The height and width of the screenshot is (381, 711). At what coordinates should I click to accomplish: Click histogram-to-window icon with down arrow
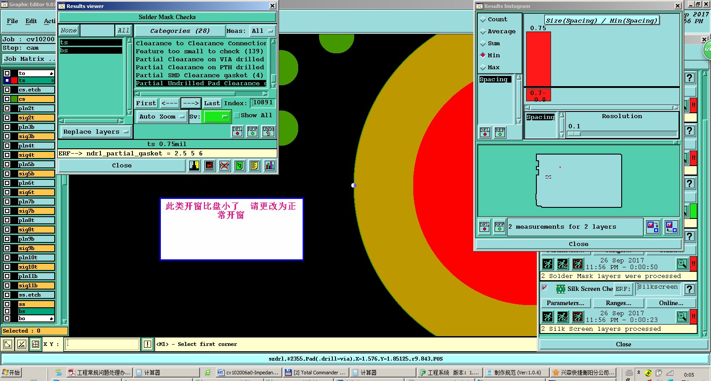click(653, 227)
